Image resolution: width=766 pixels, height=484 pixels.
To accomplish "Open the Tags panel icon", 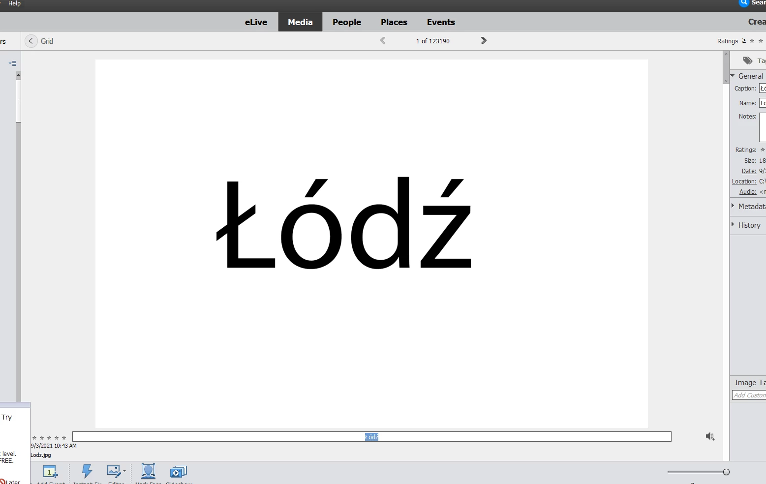I will [748, 60].
